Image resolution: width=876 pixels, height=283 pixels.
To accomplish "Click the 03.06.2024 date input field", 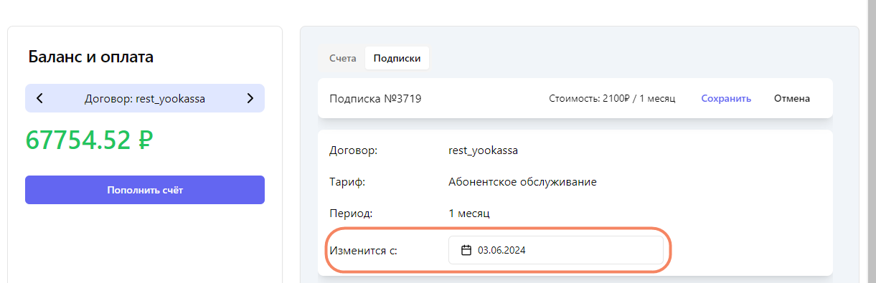I will pyautogui.click(x=556, y=250).
